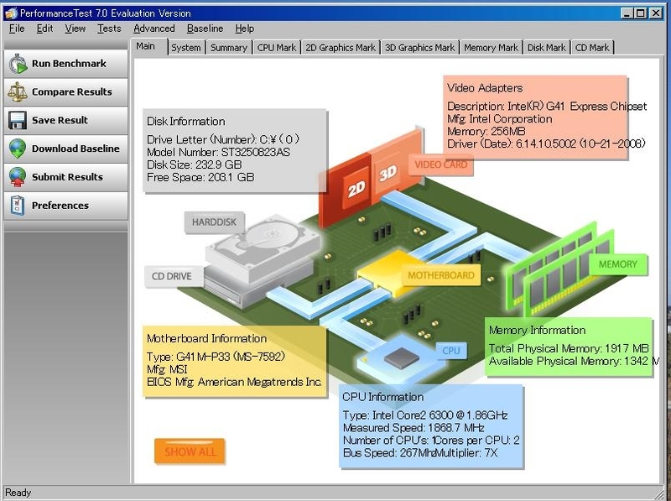This screenshot has width=671, height=501.
Task: Click the Run Benchmark stopwatch icon
Action: tap(18, 64)
